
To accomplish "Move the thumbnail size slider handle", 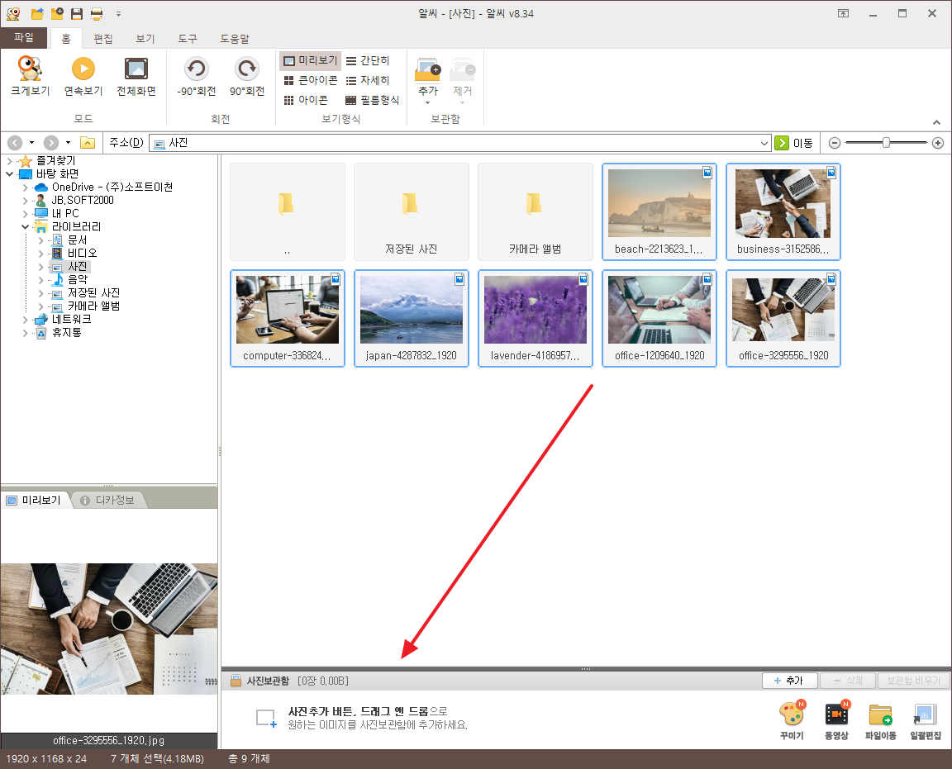I will click(886, 143).
